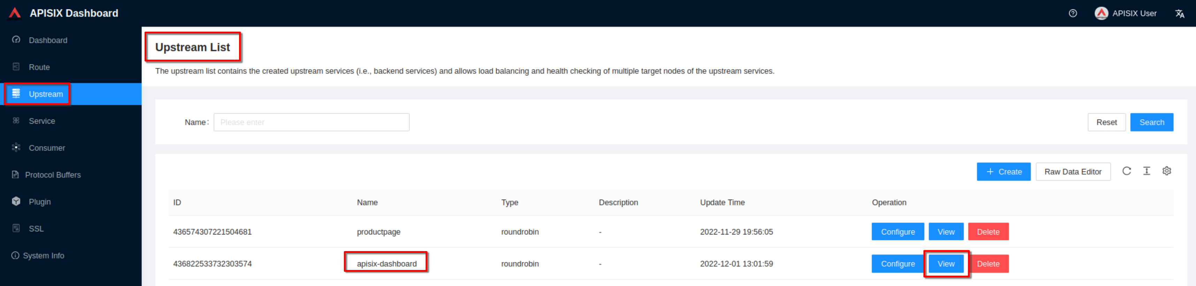This screenshot has height=286, width=1196.
Task: Delete the productpage upstream
Action: (x=988, y=232)
